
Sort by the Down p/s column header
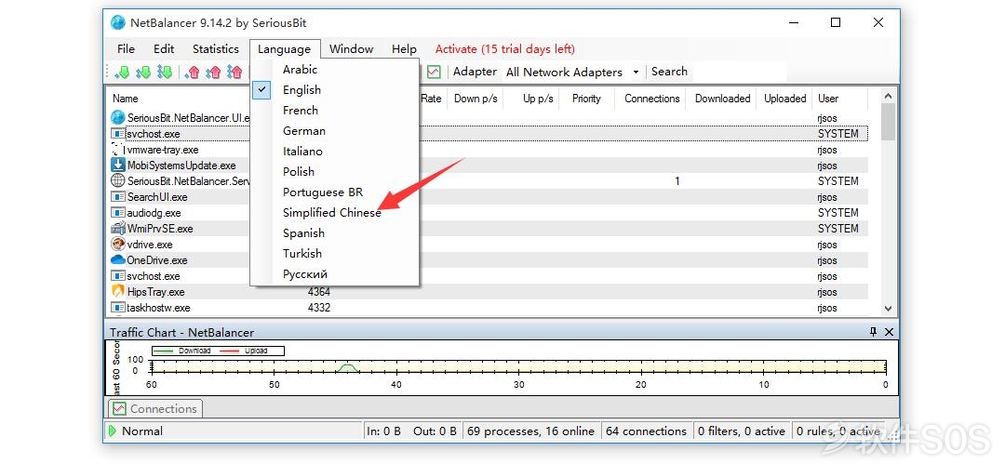(x=476, y=98)
